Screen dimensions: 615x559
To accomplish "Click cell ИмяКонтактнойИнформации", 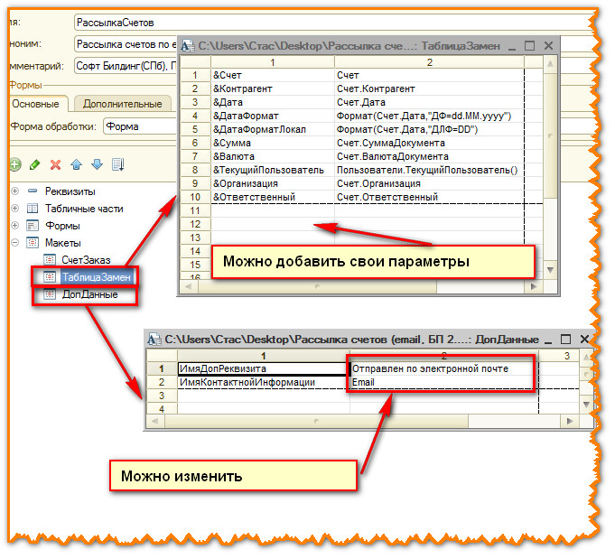I will tap(265, 384).
